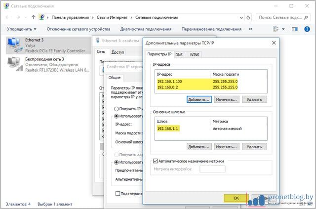The height and width of the screenshot is (209, 316).
Task: Click the recent locations dropdown arrow
Action: (x=25, y=18)
